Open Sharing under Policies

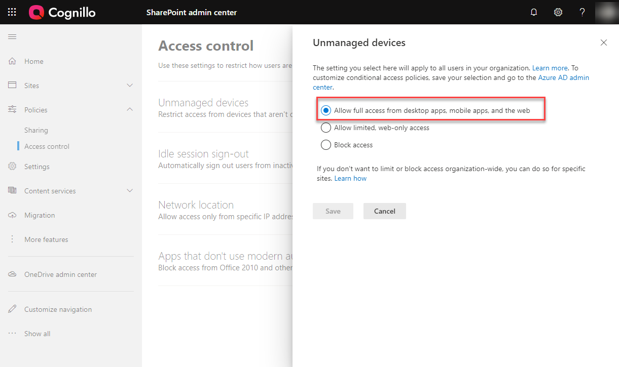(36, 130)
